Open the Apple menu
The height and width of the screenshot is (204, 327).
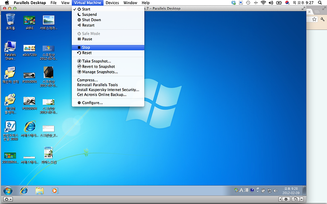click(7, 3)
